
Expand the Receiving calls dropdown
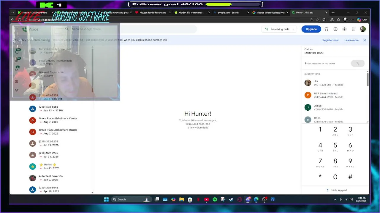(x=279, y=29)
